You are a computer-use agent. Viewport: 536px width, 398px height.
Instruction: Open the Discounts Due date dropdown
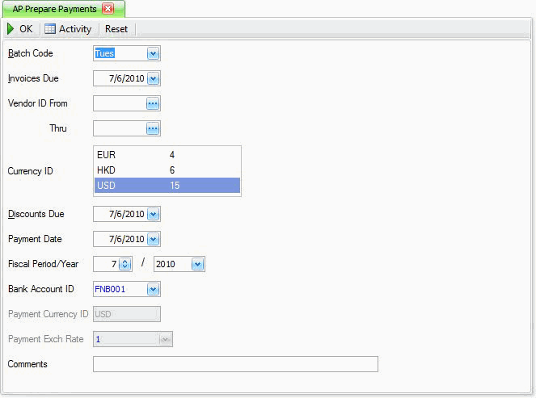tap(153, 215)
